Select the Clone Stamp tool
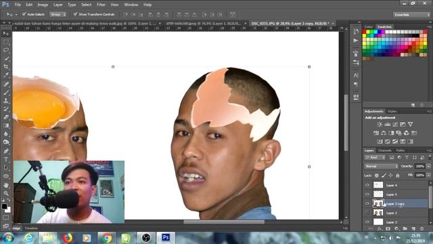Viewport: 433px width, 244px height. (x=6, y=100)
